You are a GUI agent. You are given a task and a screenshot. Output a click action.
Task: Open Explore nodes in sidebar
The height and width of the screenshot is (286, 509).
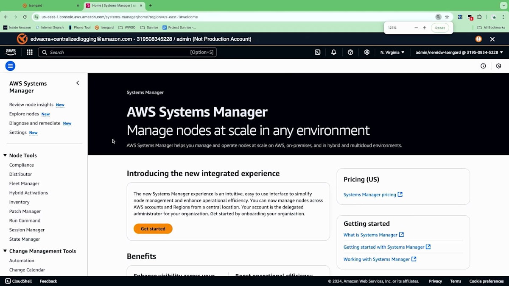click(x=24, y=114)
